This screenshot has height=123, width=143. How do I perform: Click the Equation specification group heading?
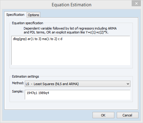pyautogui.click(x=27, y=23)
